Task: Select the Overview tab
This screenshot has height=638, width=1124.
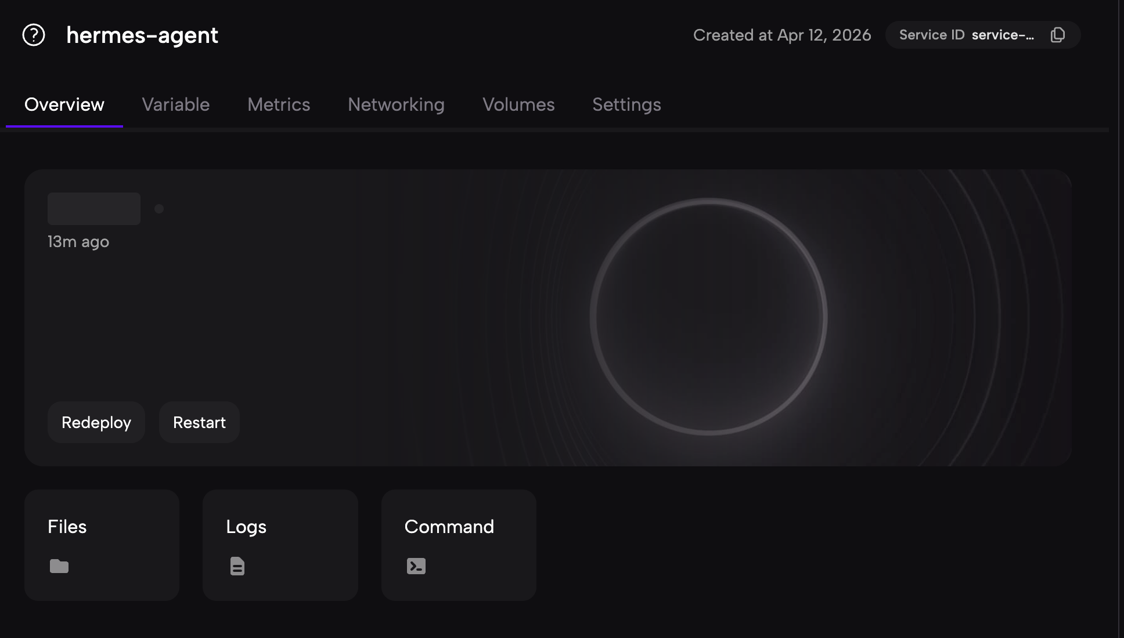Action: point(64,104)
